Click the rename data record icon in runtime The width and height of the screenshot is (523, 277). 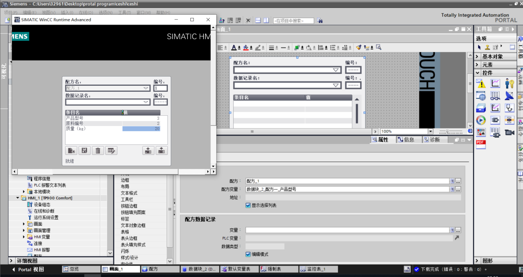click(x=111, y=151)
